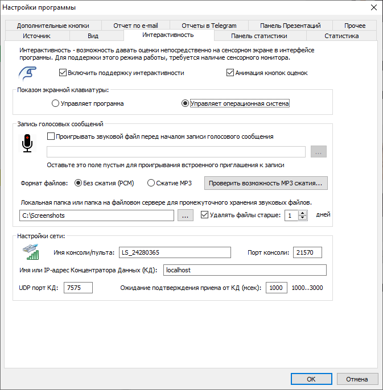The image size is (383, 390).
Task: Click the network connection settings icon
Action: tap(30, 252)
